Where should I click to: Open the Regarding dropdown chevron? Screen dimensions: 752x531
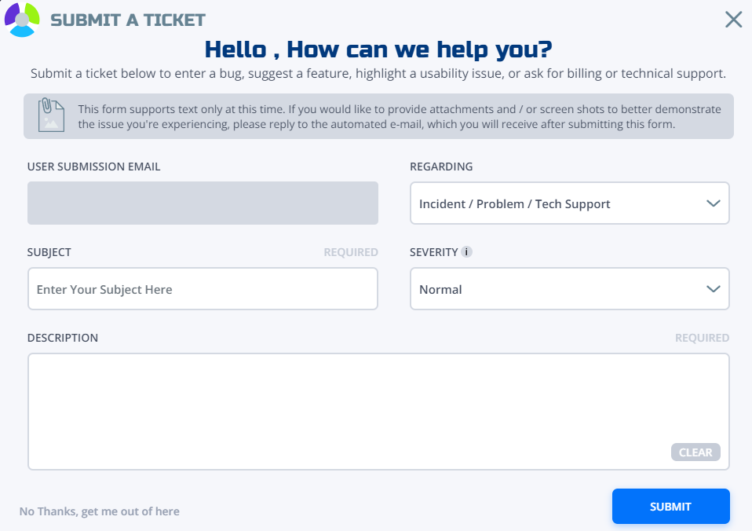714,203
